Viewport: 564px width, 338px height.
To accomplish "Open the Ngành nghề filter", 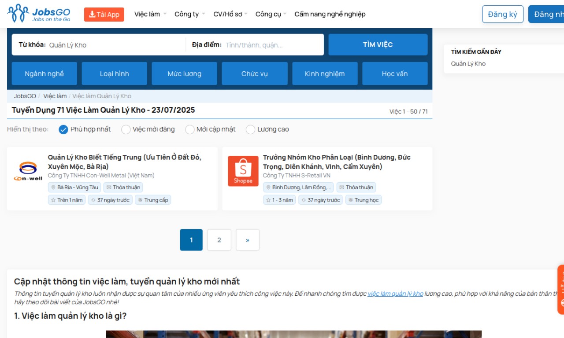I will point(45,73).
